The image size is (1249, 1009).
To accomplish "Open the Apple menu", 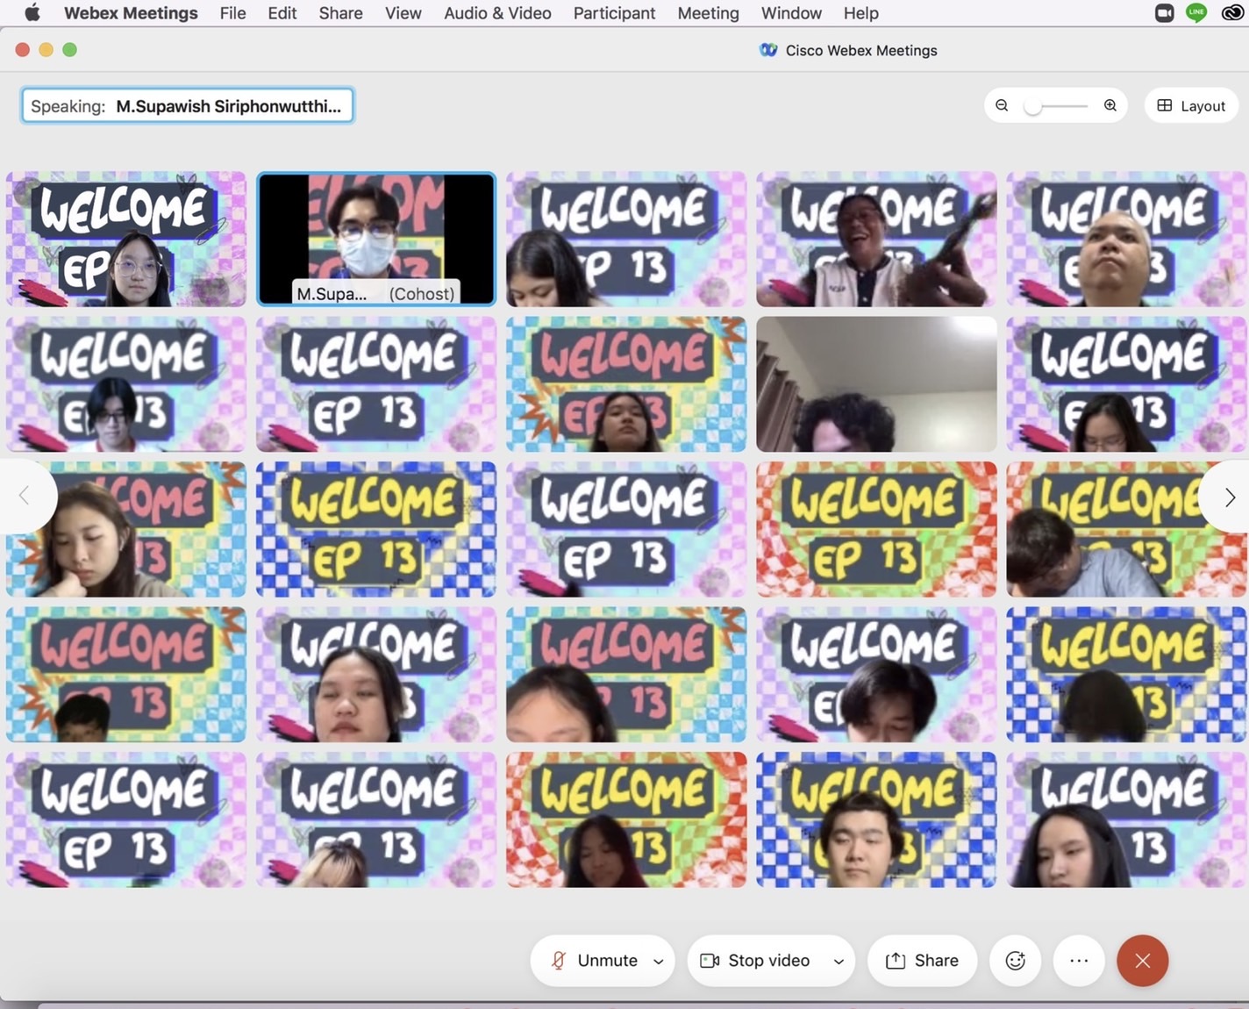I will [32, 12].
